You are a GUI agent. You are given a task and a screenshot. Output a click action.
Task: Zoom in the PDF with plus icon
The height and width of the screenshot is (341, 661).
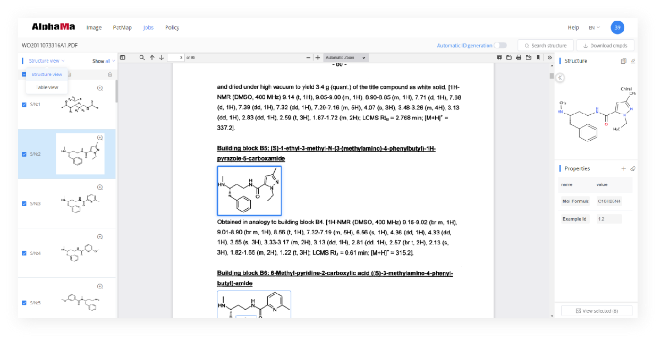[318, 57]
